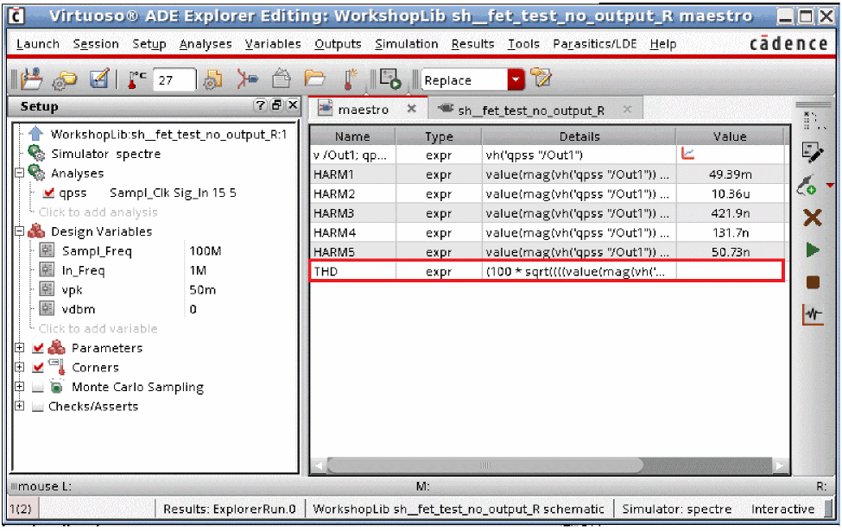Image resolution: width=842 pixels, height=531 pixels.
Task: Click the vpk variable value 50m
Action: [202, 290]
